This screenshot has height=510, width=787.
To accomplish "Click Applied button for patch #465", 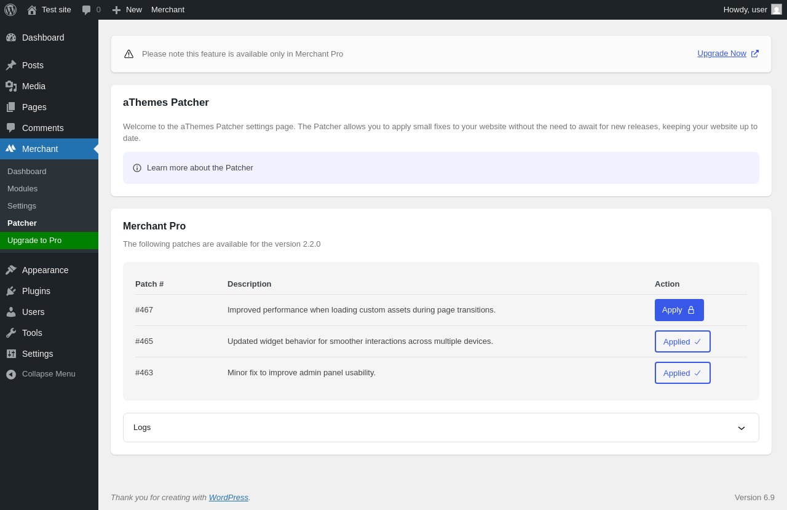I will coord(682,341).
